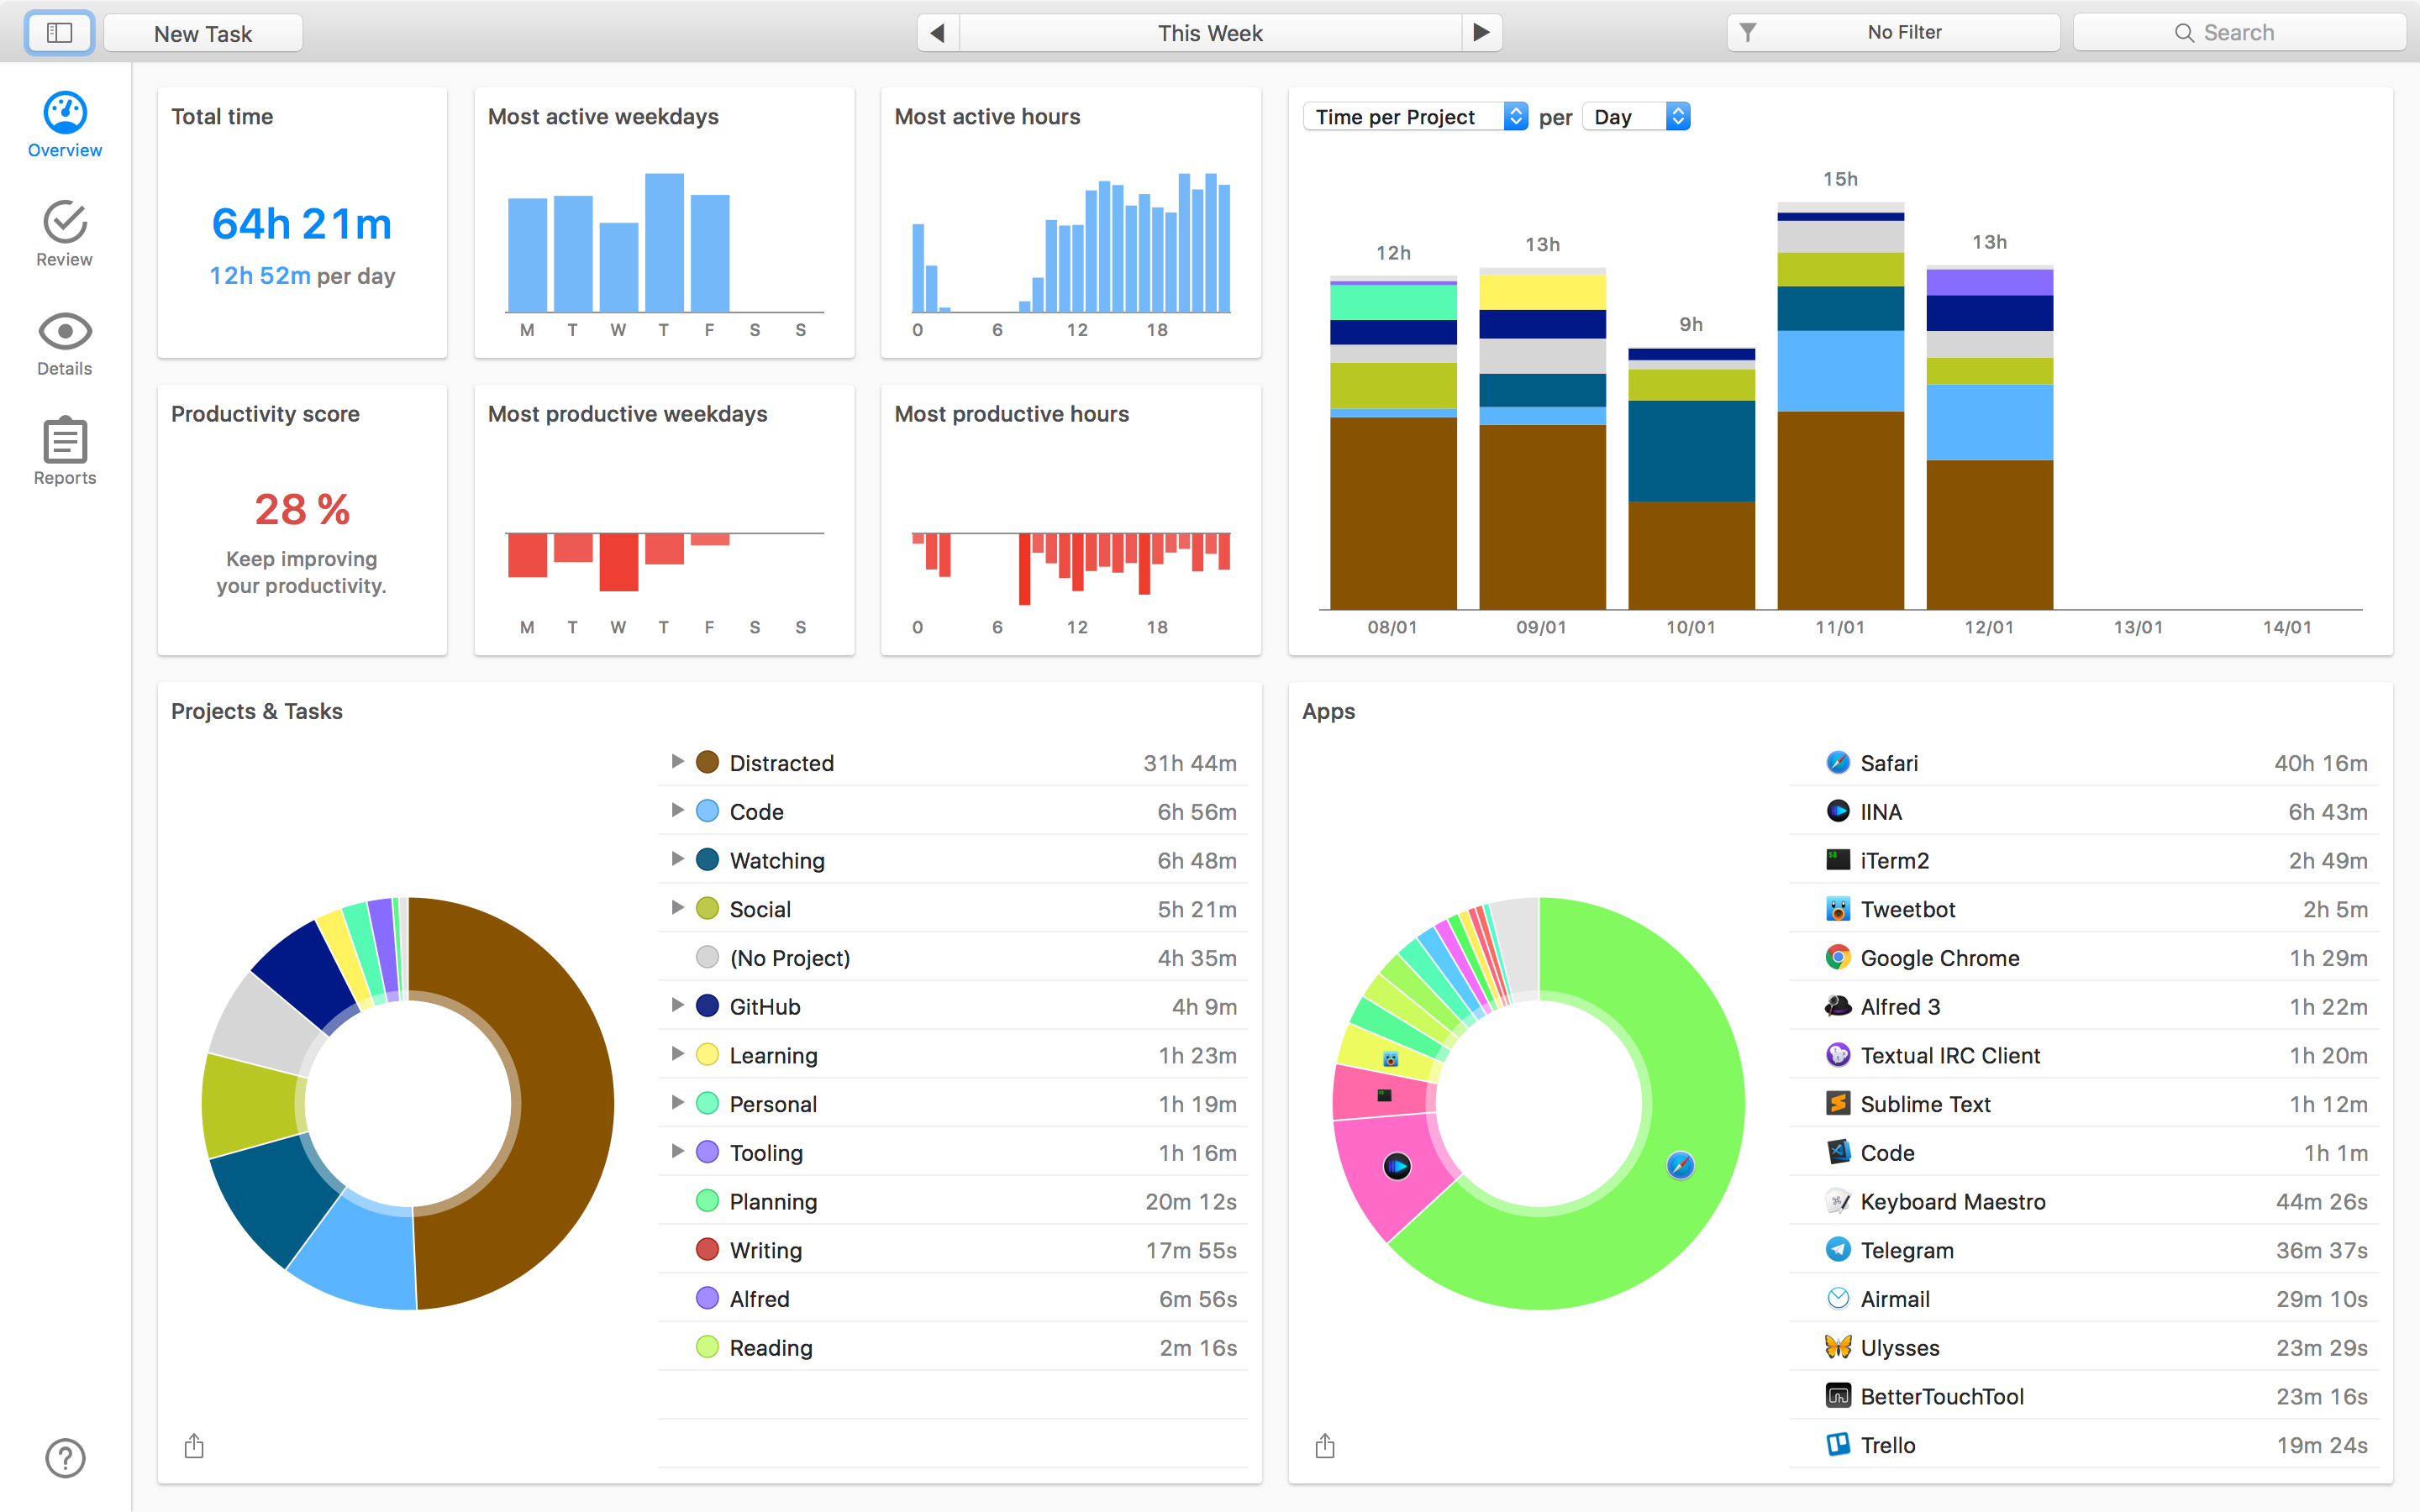Click the Safari icon in Apps list
The image size is (2420, 1512).
[x=1837, y=763]
